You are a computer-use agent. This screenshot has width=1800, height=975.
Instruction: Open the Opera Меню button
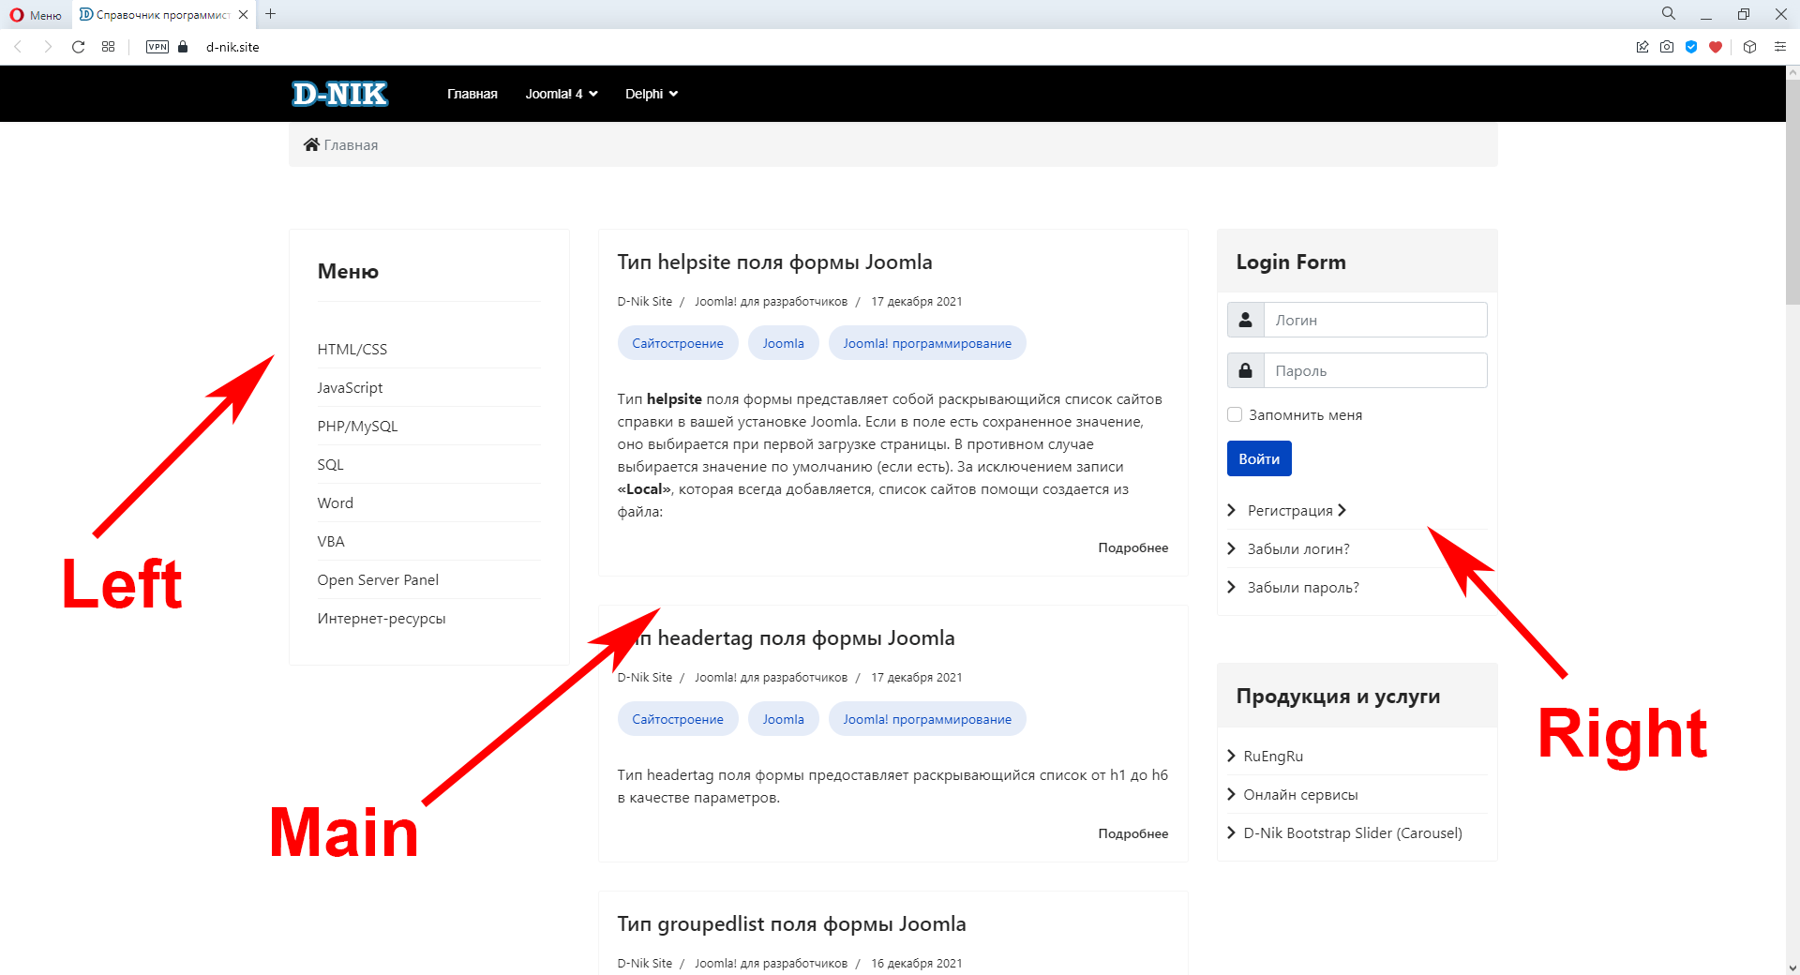click(37, 15)
